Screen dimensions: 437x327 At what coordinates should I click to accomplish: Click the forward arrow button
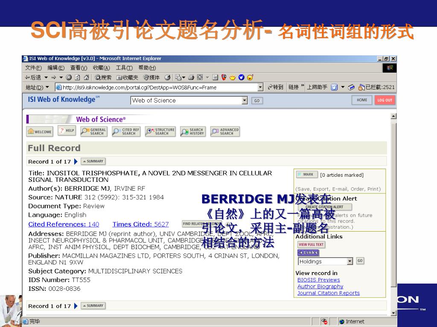click(53, 77)
